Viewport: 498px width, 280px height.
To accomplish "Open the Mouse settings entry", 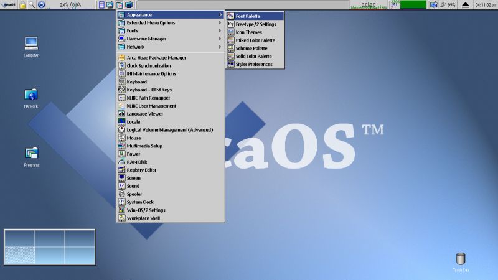I will click(170, 138).
